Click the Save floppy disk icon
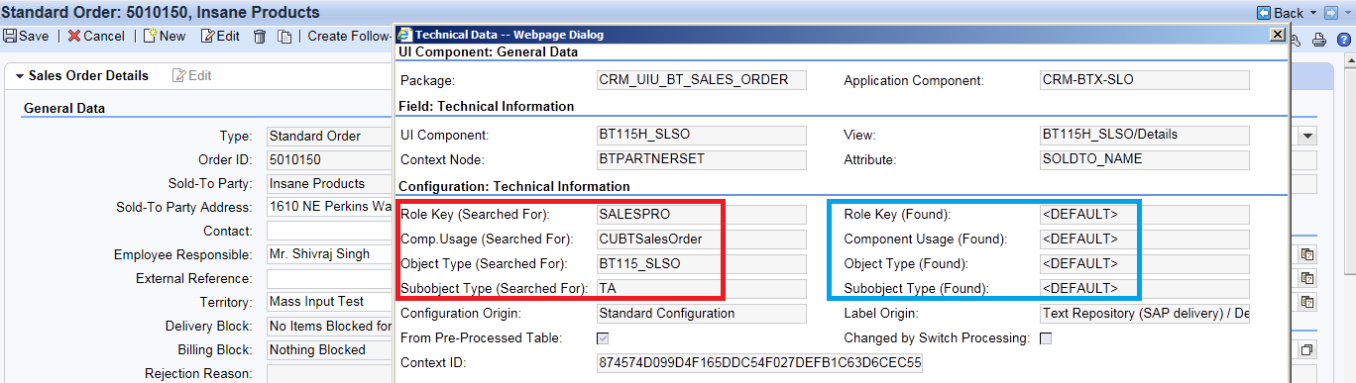Screen dimensions: 1356x383 [10, 36]
